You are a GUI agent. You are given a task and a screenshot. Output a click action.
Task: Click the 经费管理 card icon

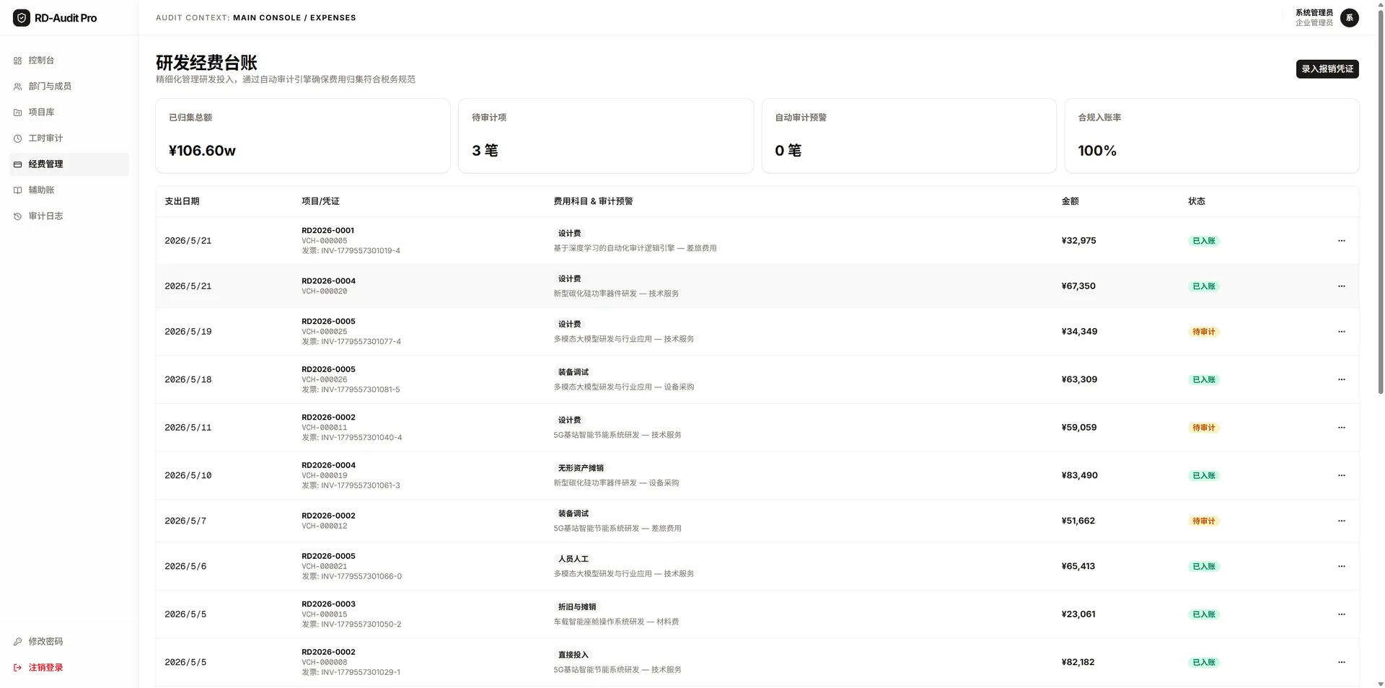(x=17, y=164)
